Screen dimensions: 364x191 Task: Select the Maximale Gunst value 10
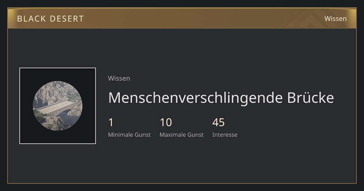point(166,122)
